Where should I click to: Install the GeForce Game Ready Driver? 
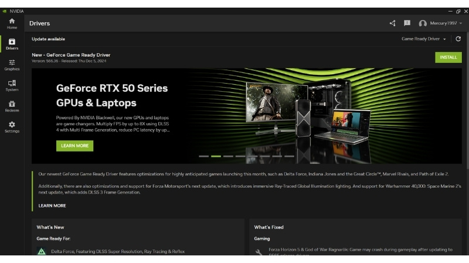click(x=448, y=57)
